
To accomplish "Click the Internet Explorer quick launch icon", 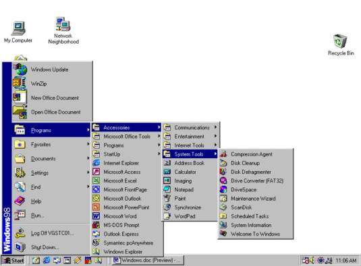I will (47, 260).
